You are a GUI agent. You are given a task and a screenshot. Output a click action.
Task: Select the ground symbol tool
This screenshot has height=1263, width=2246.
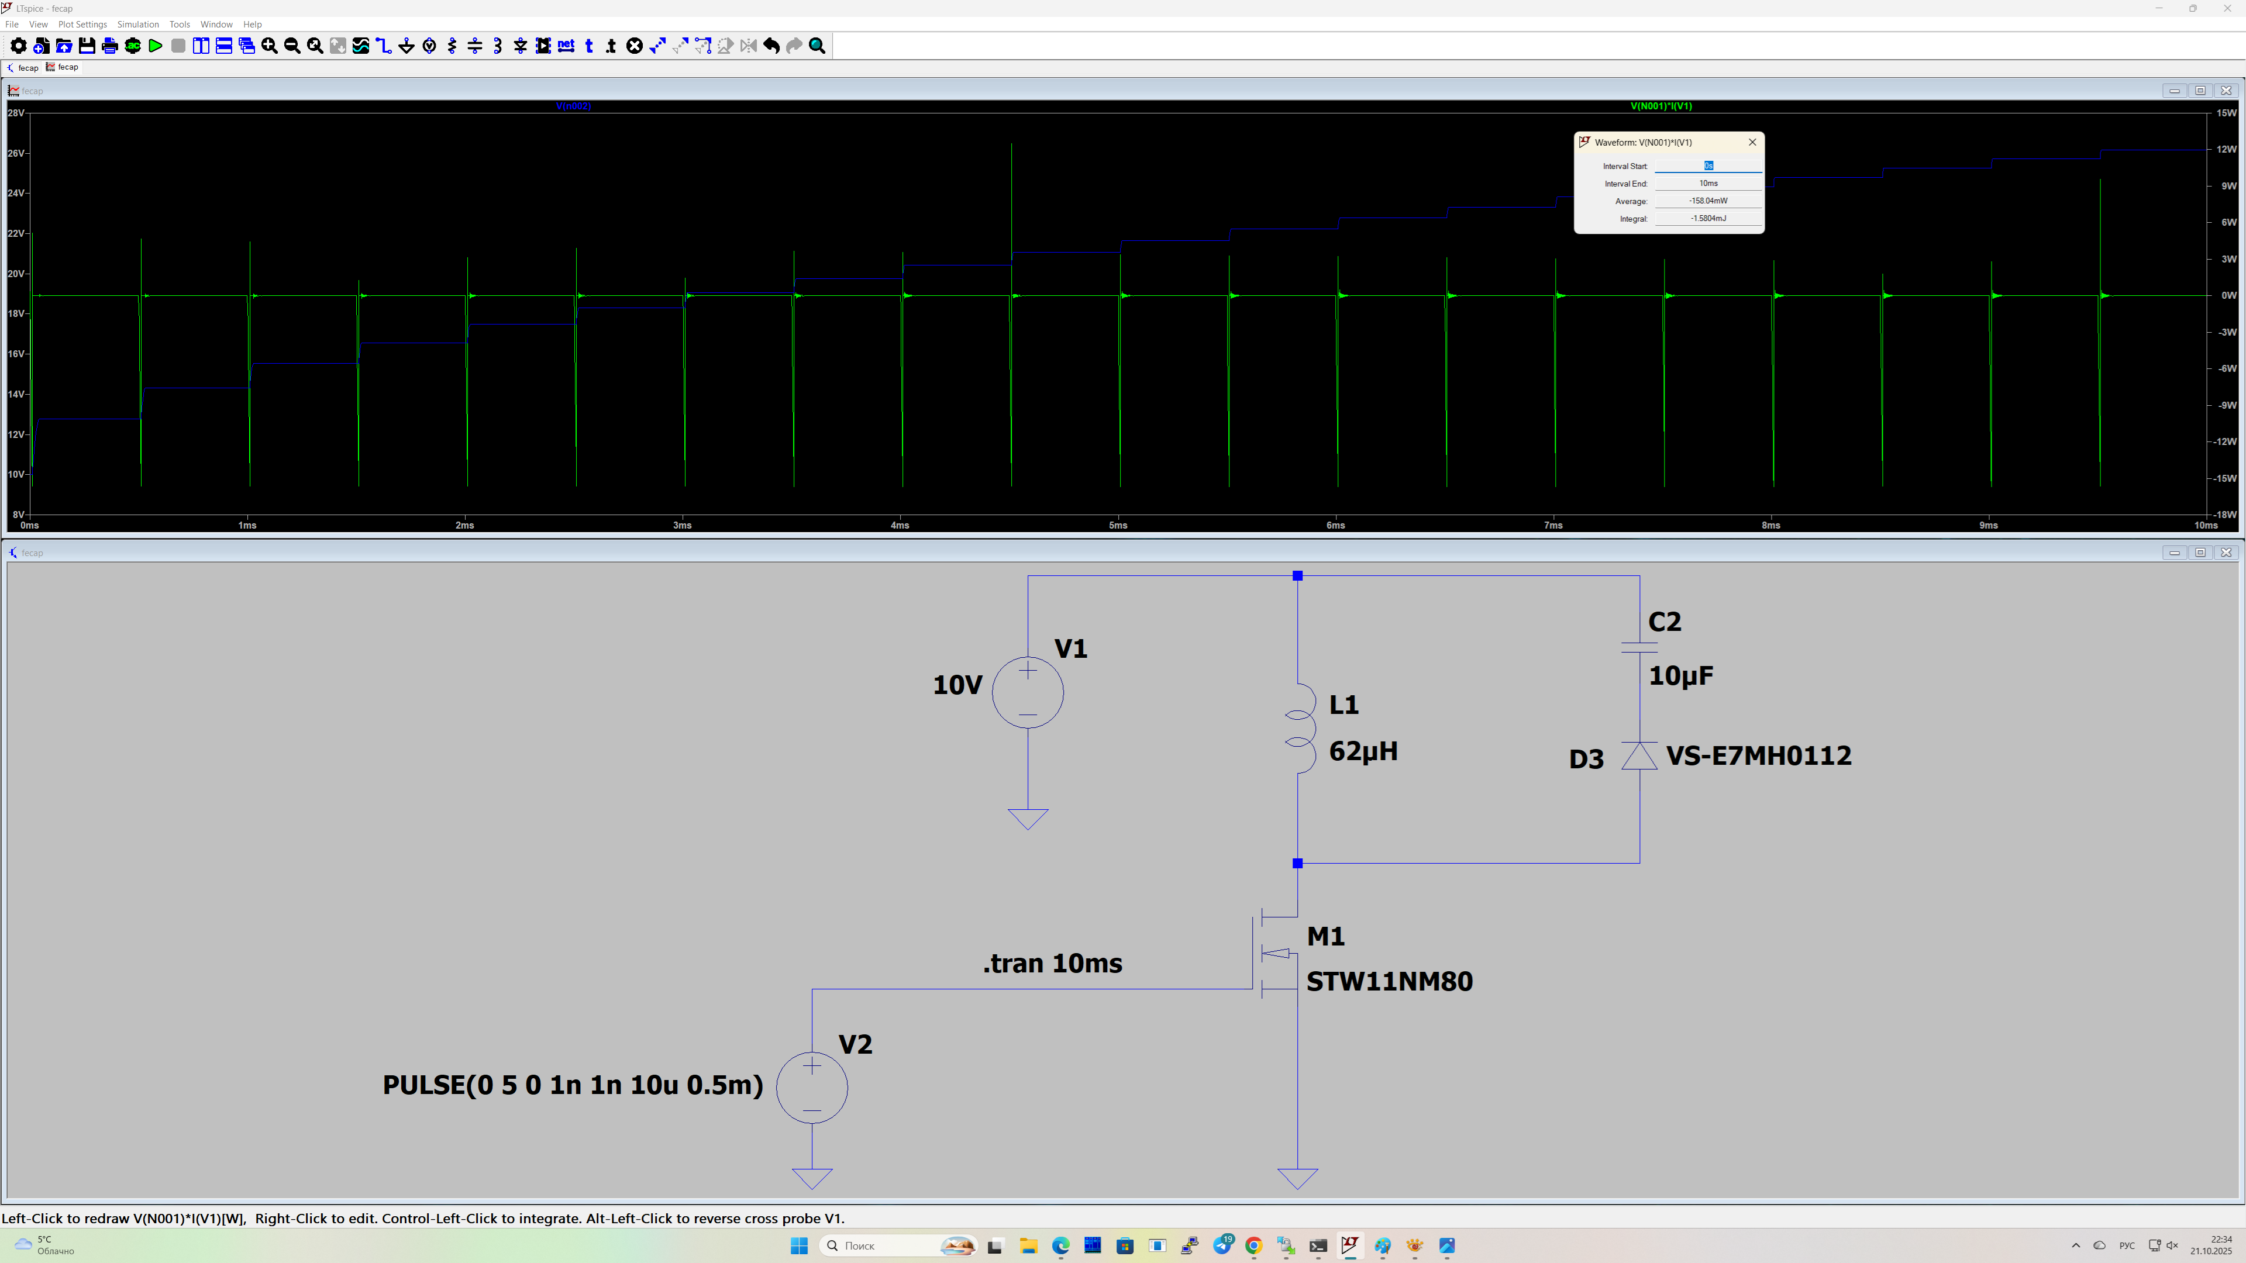click(x=407, y=46)
